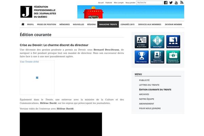Open the FPJQ Facebook page icon
This screenshot has width=204, height=136.
coord(166,3)
